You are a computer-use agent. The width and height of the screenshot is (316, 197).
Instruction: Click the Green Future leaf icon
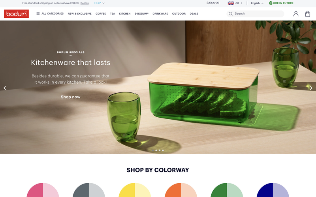[x=271, y=3]
